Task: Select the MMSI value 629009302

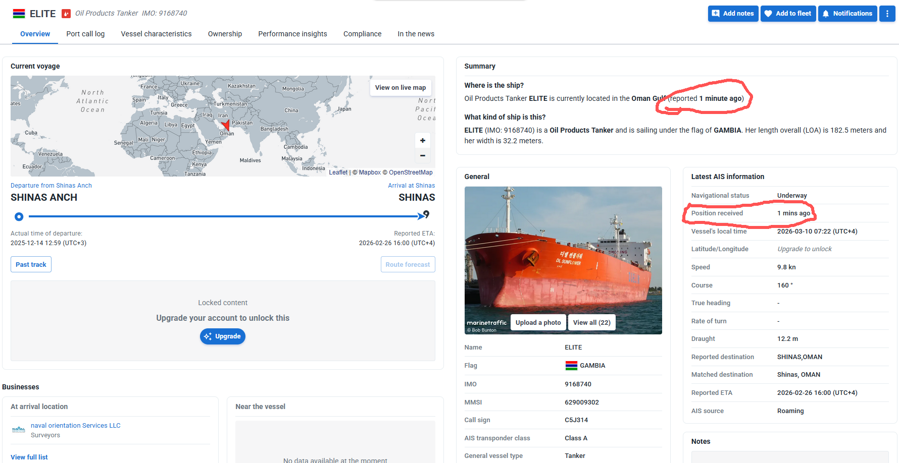Action: pos(582,402)
